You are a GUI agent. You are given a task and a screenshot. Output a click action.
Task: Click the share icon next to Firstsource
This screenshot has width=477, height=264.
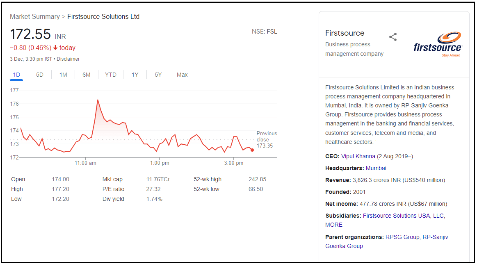tap(393, 37)
